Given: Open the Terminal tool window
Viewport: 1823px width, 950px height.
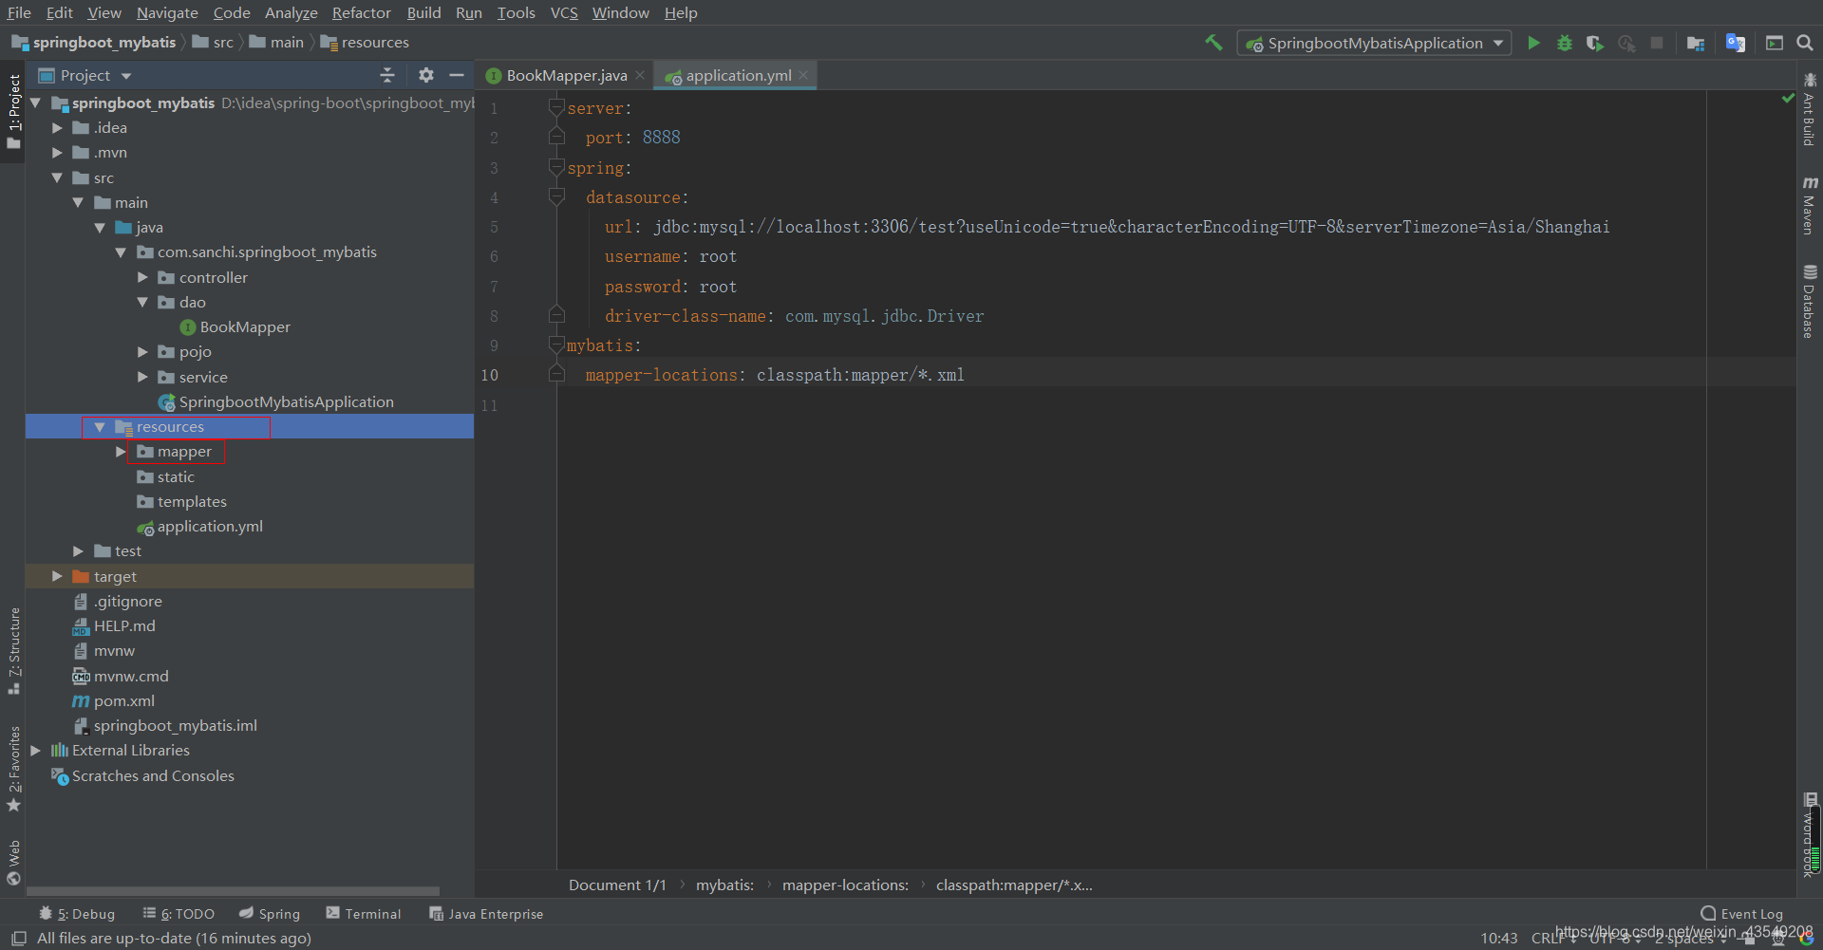Looking at the screenshot, I should click(364, 913).
